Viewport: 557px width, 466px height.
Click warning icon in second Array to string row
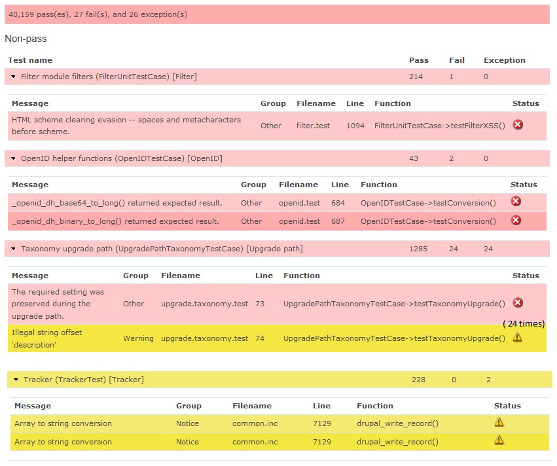499,440
